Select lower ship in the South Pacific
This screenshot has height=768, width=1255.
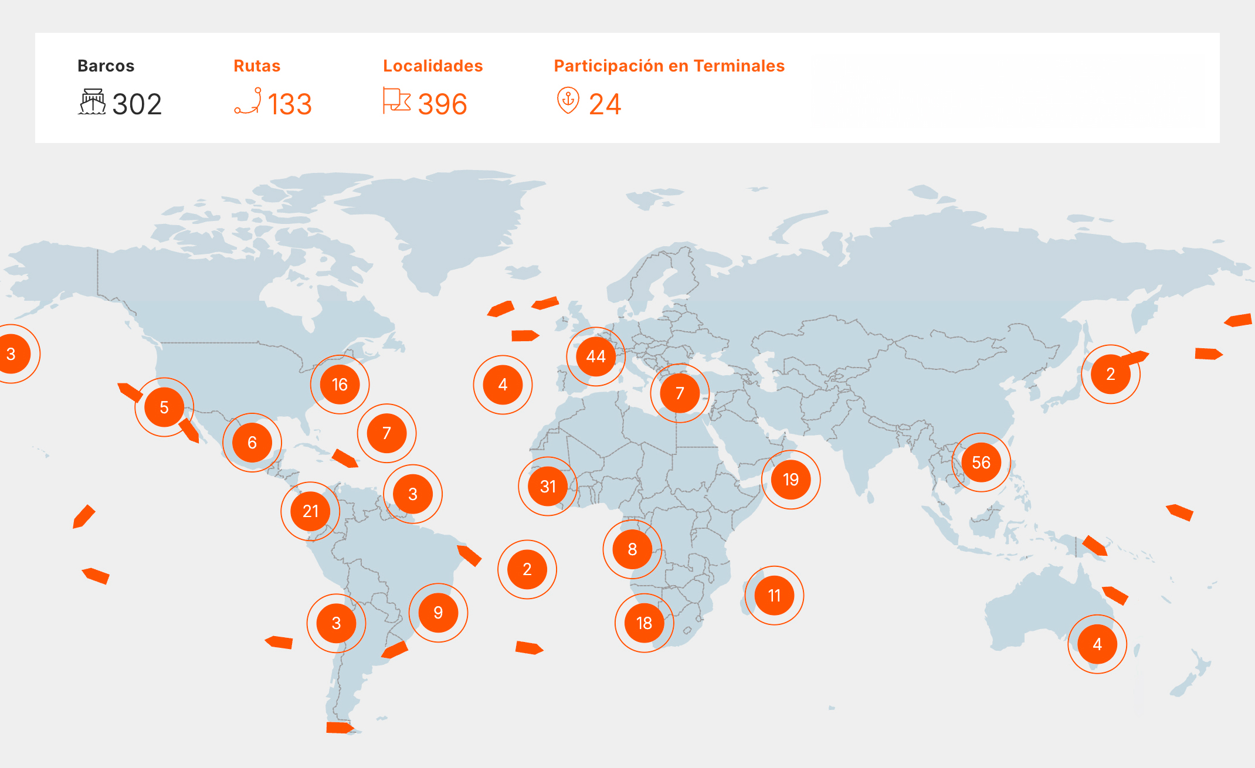(96, 576)
